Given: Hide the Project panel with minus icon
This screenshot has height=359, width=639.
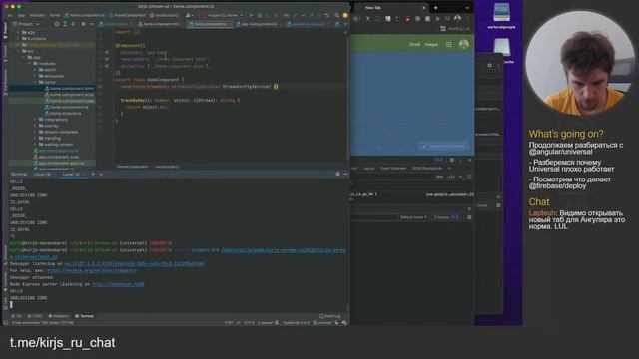Looking at the screenshot, I should pyautogui.click(x=91, y=24).
